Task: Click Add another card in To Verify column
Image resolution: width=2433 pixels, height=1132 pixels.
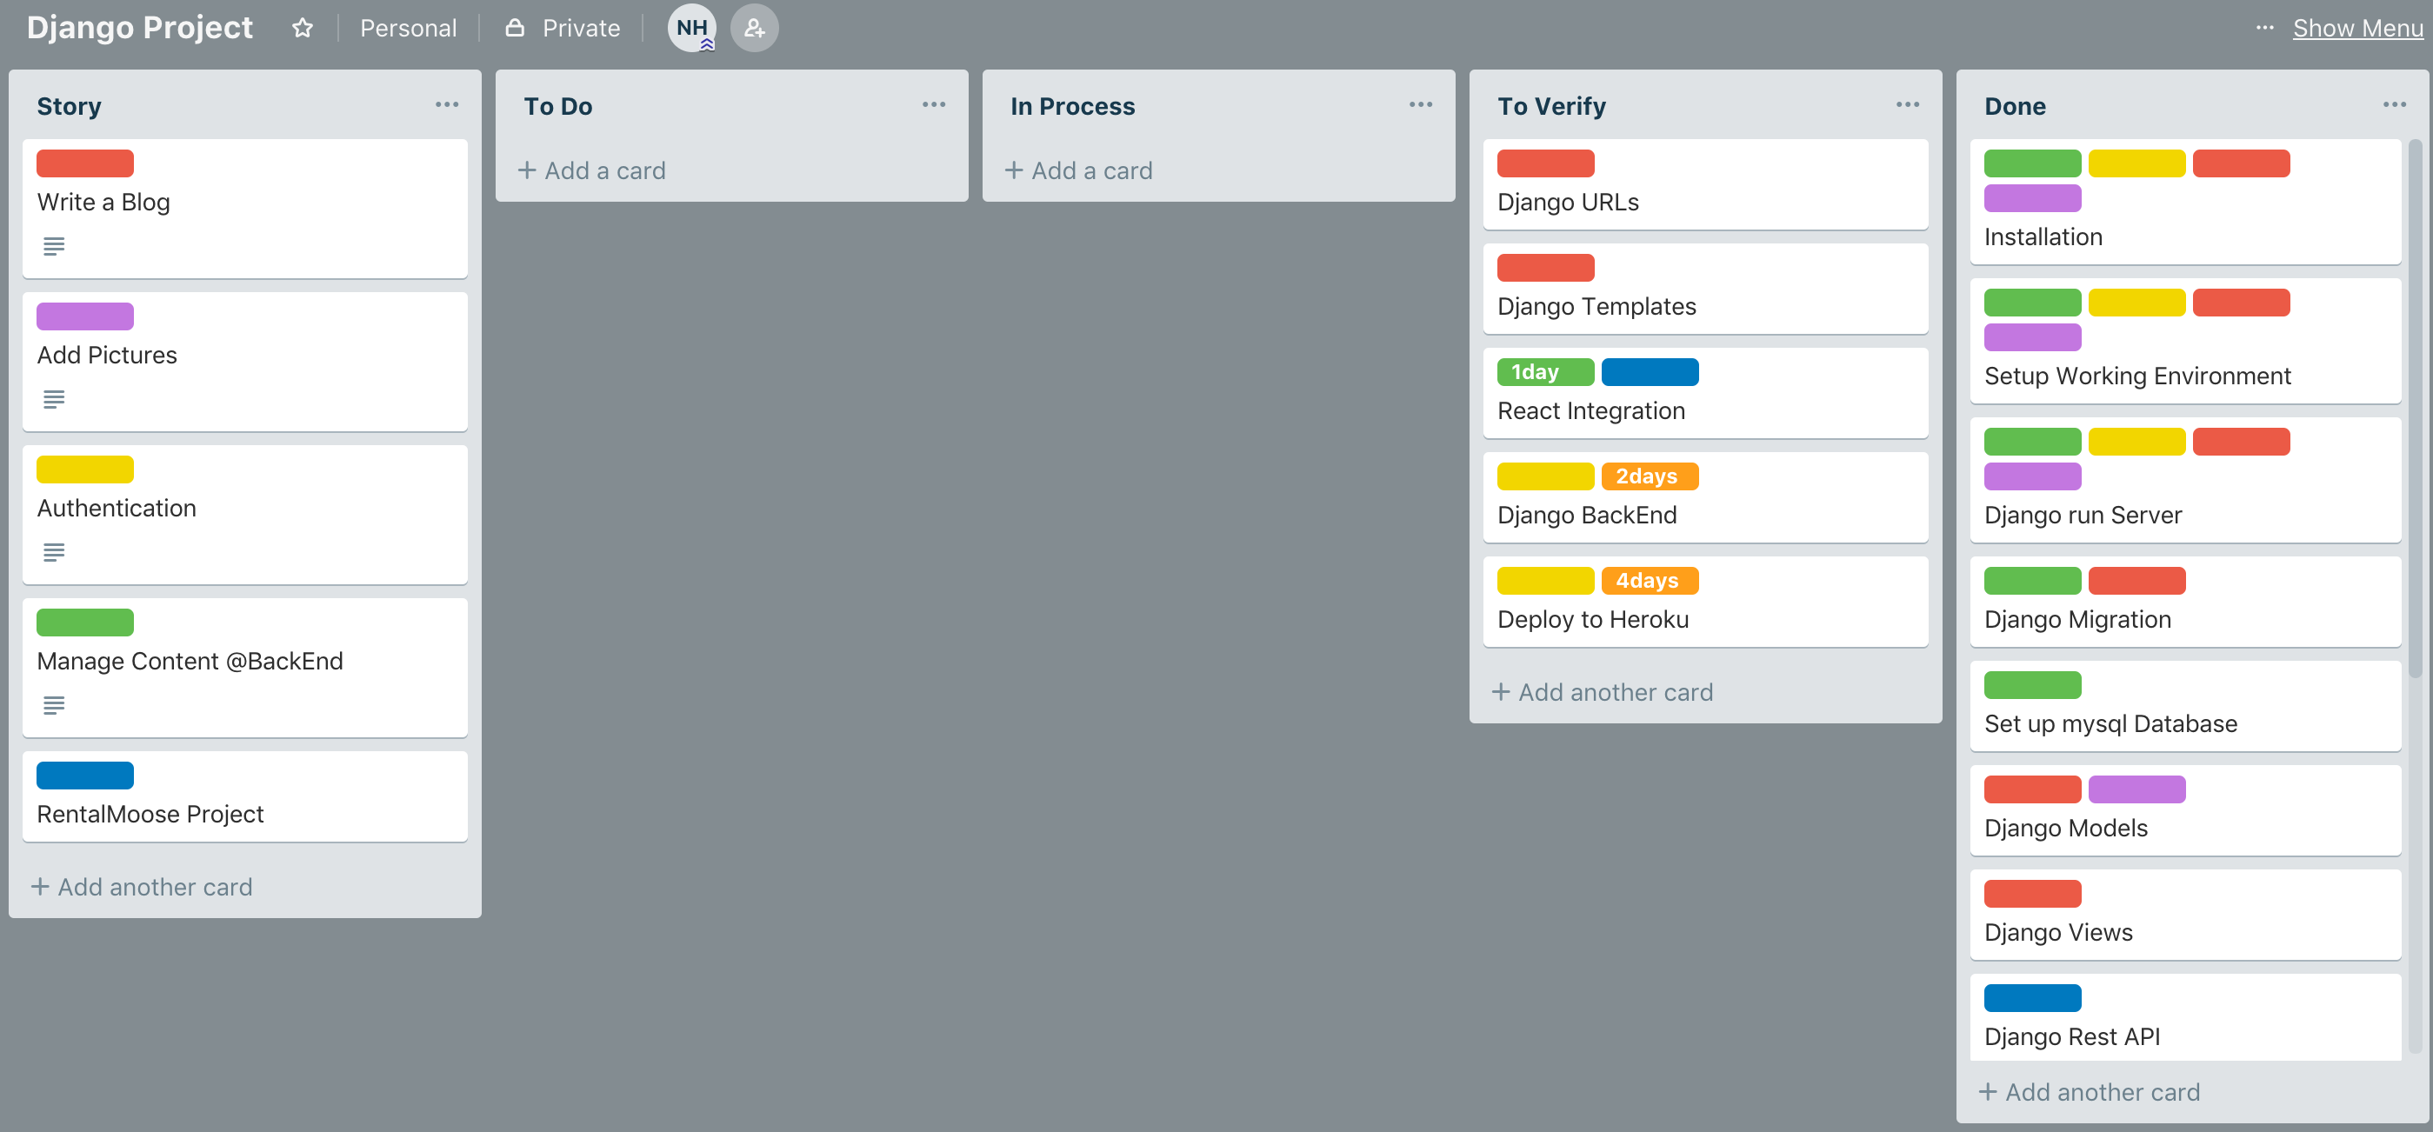Action: 1604,691
